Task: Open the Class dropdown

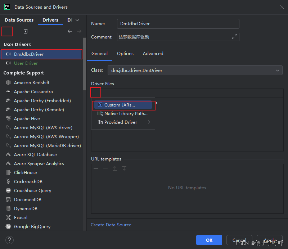Action: click(x=277, y=70)
